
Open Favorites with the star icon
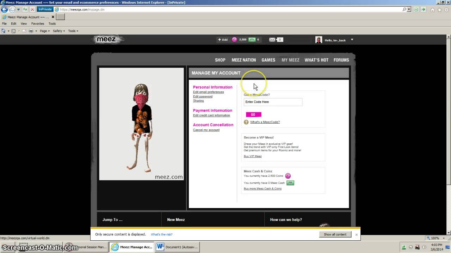pos(439,10)
